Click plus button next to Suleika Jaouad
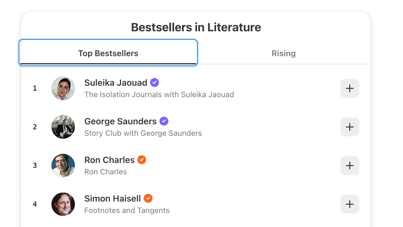 click(349, 88)
